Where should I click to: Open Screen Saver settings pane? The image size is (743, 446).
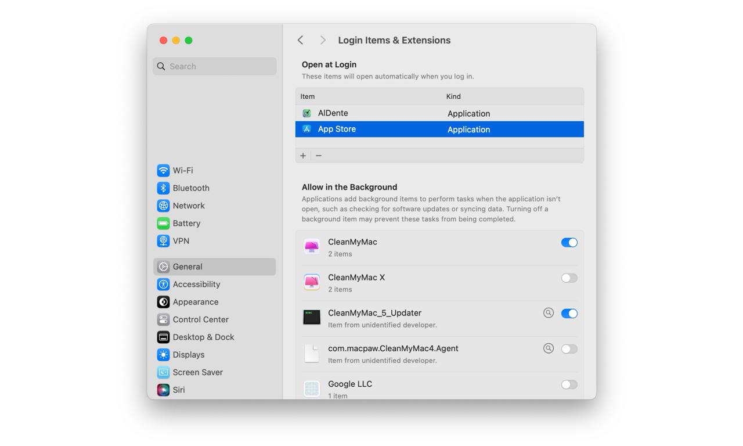click(214, 372)
